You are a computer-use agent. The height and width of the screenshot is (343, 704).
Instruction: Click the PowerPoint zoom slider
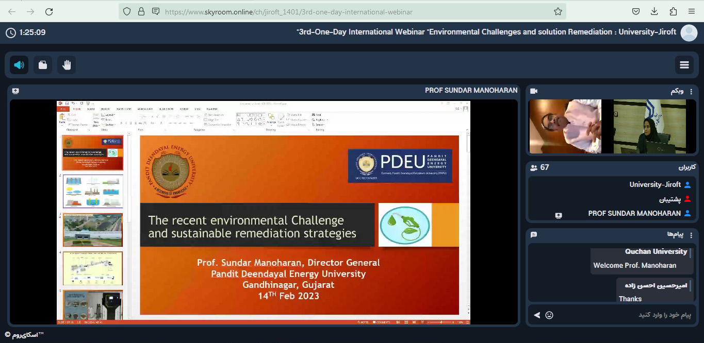click(x=441, y=322)
